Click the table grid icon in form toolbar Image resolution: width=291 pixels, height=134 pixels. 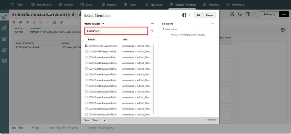[x=54, y=22]
